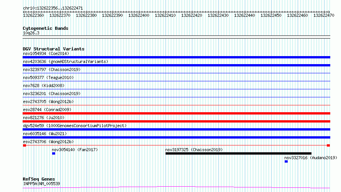Open variant nsv3236201 (Chaisson2019)
The image size is (341, 192).
(52, 94)
